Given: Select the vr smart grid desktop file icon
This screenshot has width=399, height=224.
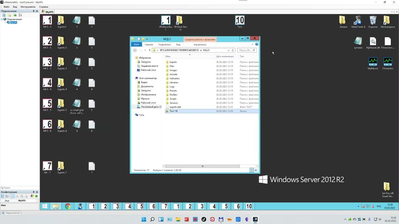Looking at the screenshot, I should (77, 106).
